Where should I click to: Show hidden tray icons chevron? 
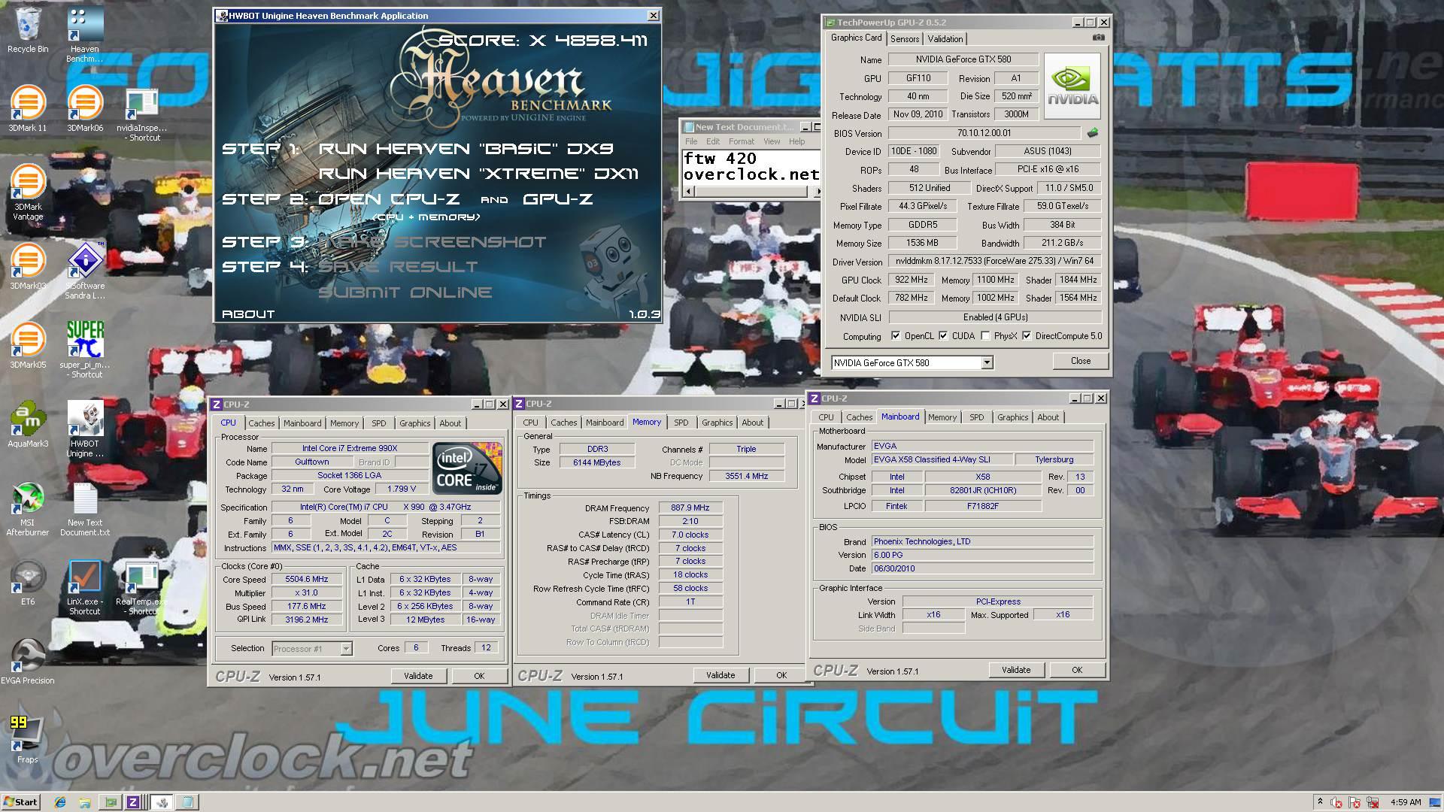(1320, 802)
